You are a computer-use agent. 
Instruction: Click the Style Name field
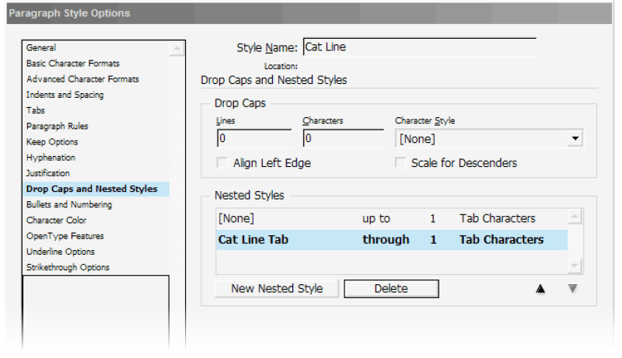pyautogui.click(x=420, y=47)
